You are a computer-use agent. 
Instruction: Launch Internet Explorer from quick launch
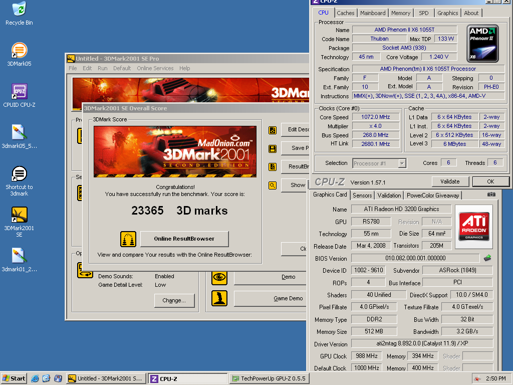point(35,379)
